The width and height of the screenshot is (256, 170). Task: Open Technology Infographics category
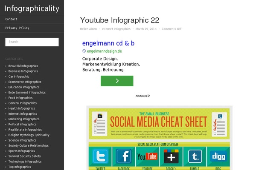[25, 161]
